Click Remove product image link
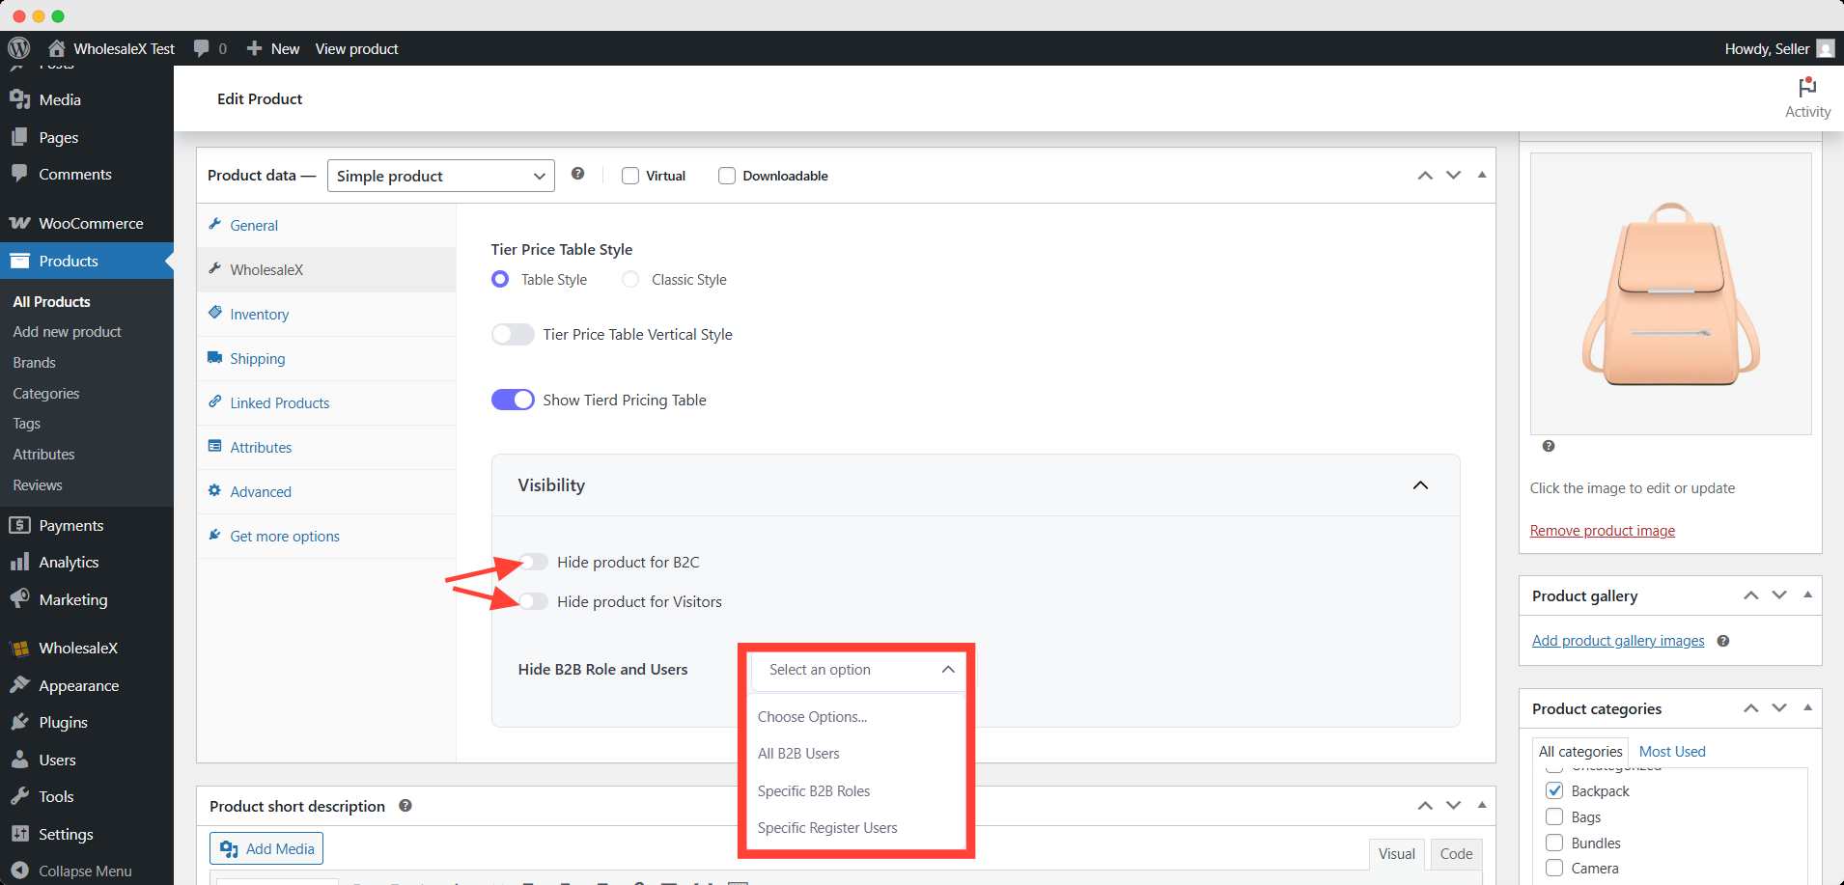1844x885 pixels. pos(1602,531)
